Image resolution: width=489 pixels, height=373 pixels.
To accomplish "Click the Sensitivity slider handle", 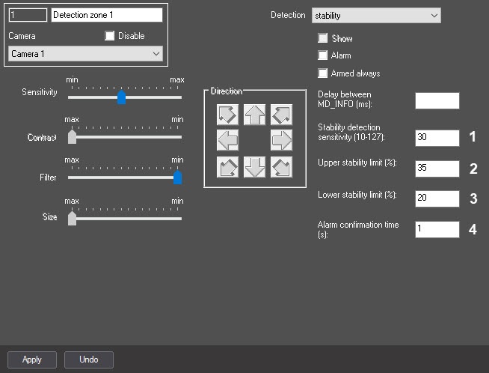I will [121, 97].
